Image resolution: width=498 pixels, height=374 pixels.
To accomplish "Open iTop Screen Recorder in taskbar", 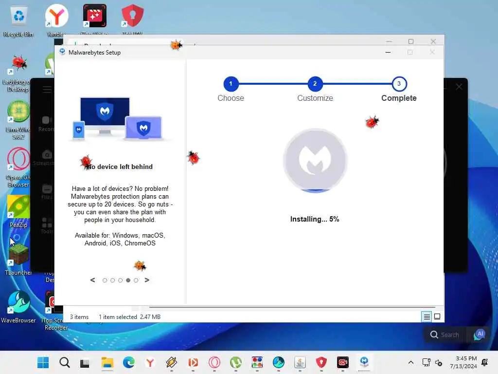I will pos(343,362).
